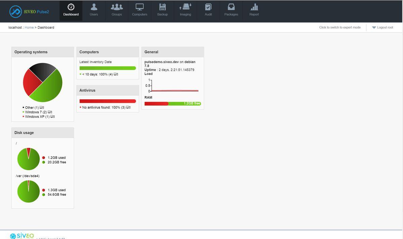Click the Uptime value text
Image resolution: width=403 pixels, height=239 pixels.
click(x=176, y=70)
